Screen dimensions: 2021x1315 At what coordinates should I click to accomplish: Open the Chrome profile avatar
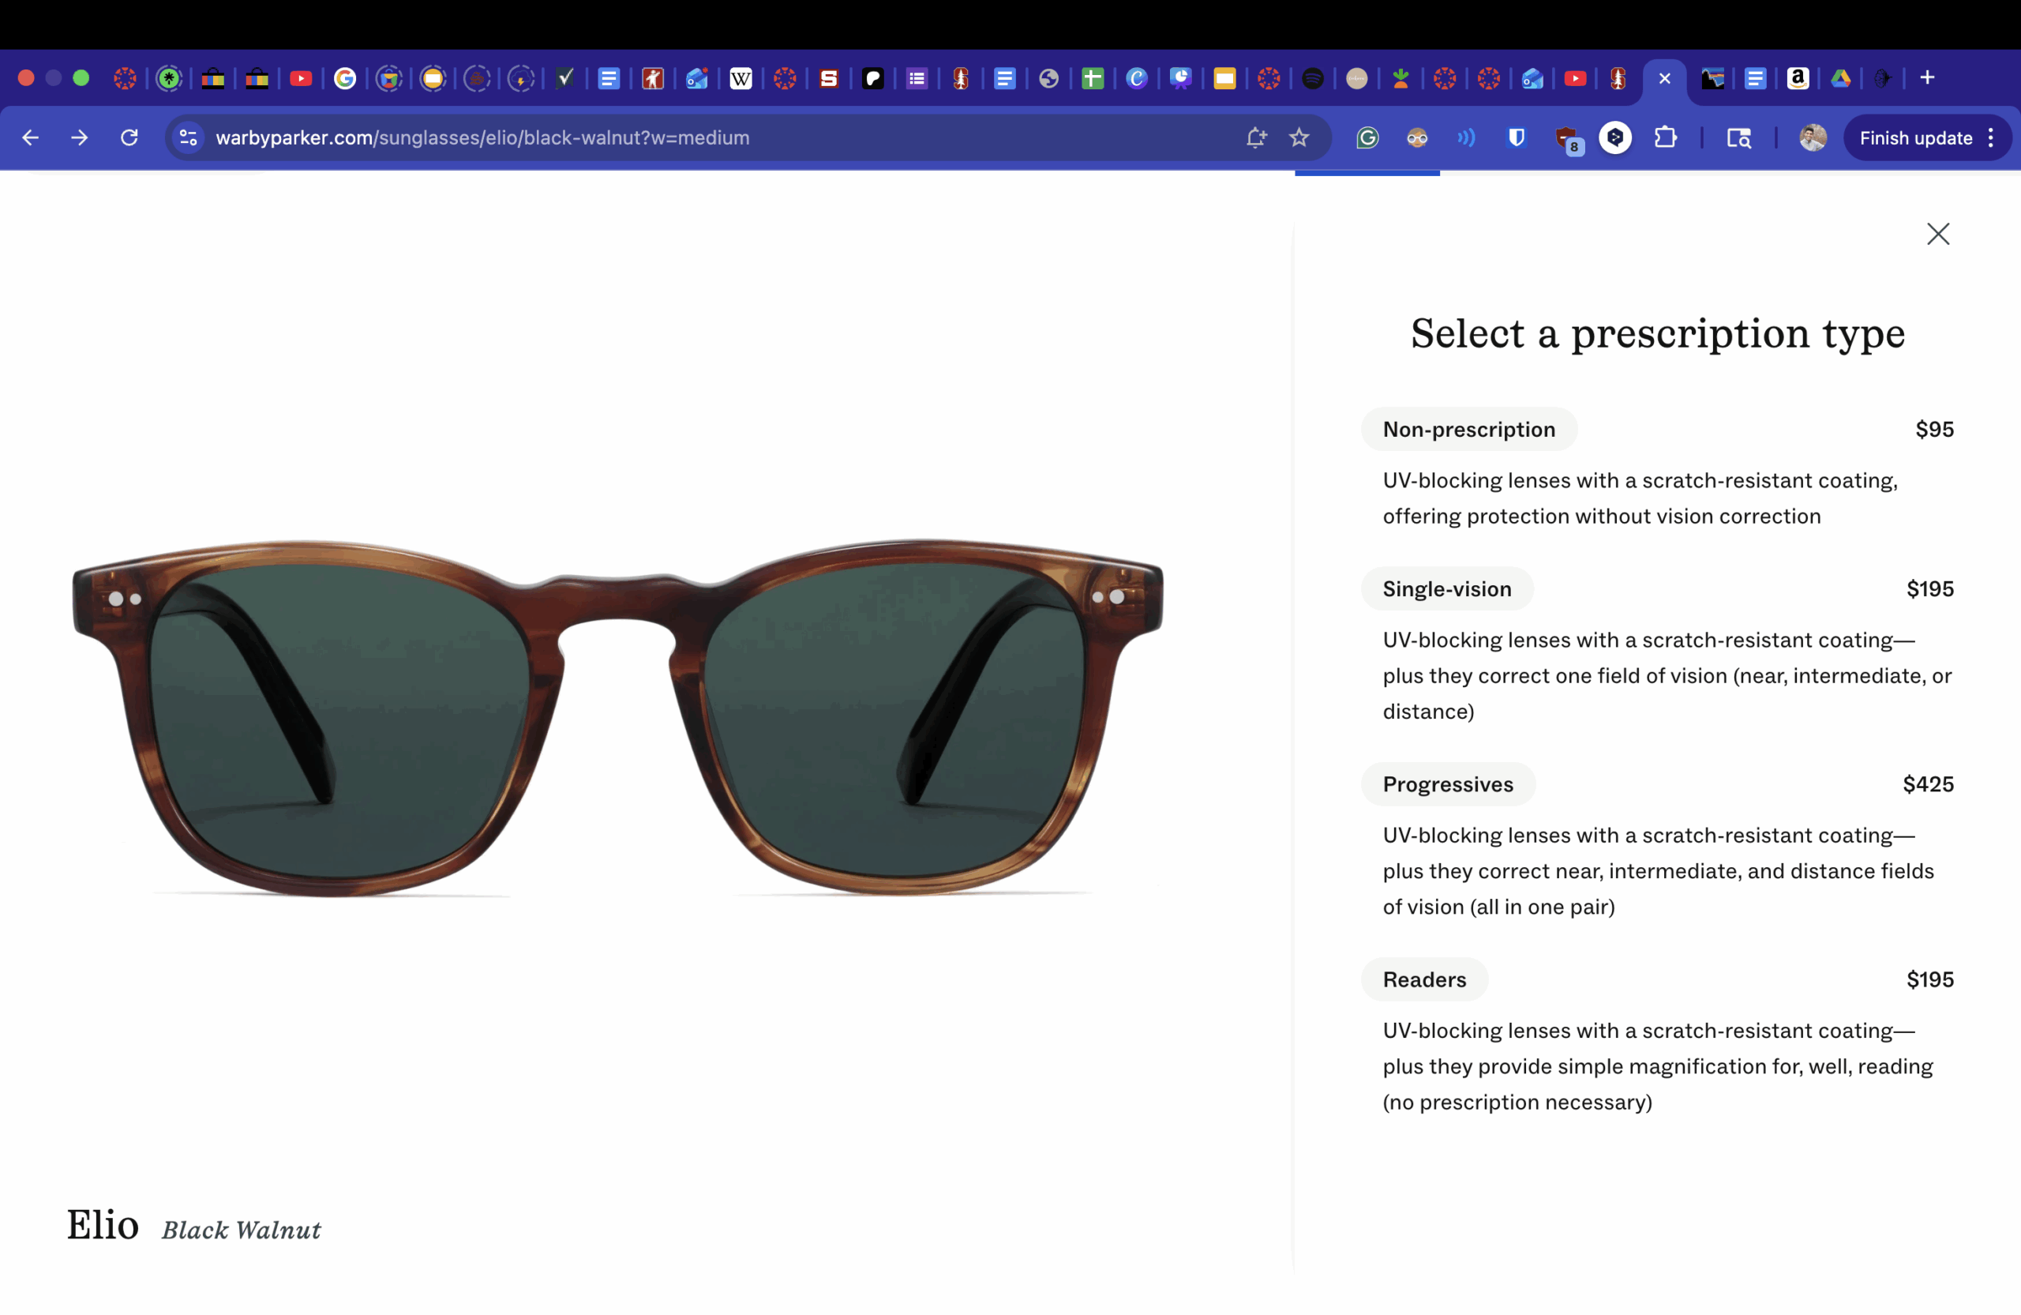click(x=1812, y=137)
